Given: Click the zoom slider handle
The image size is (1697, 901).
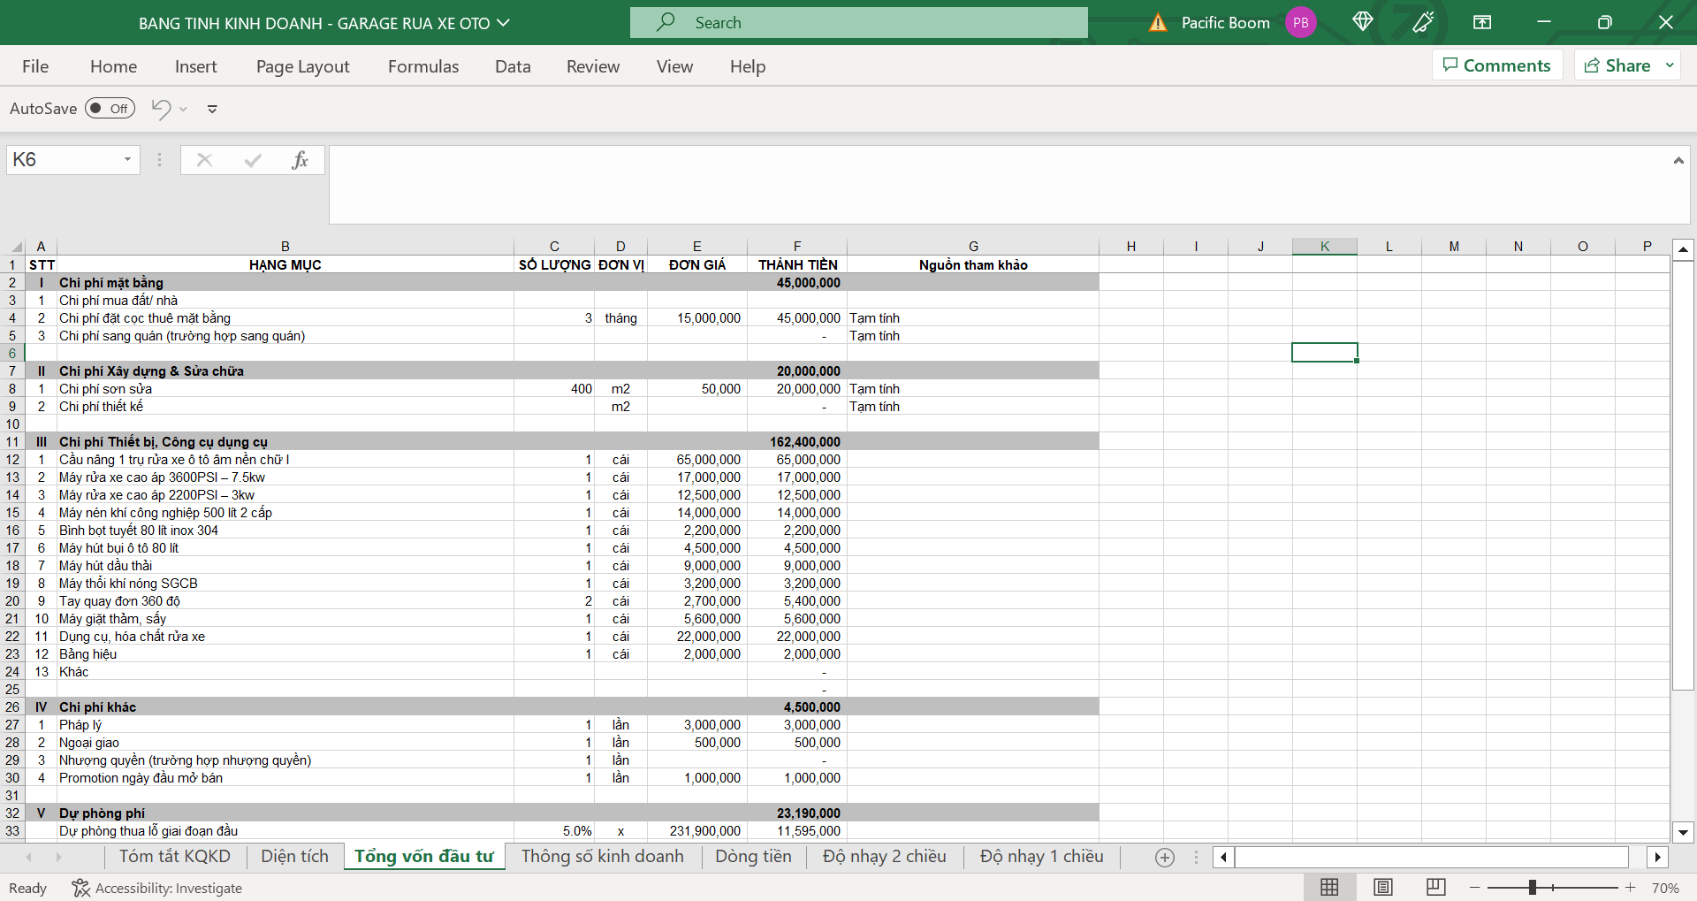Looking at the screenshot, I should coord(1533,887).
